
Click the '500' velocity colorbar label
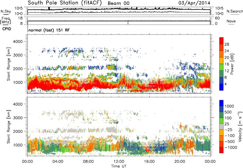click(228, 112)
